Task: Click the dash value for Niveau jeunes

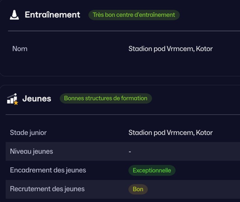Action: pos(130,152)
